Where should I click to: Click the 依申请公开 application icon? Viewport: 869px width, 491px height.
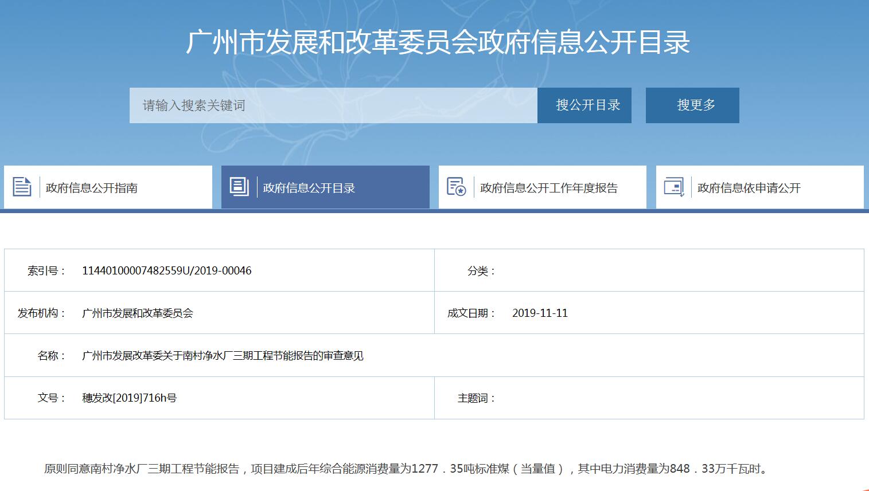(x=673, y=187)
